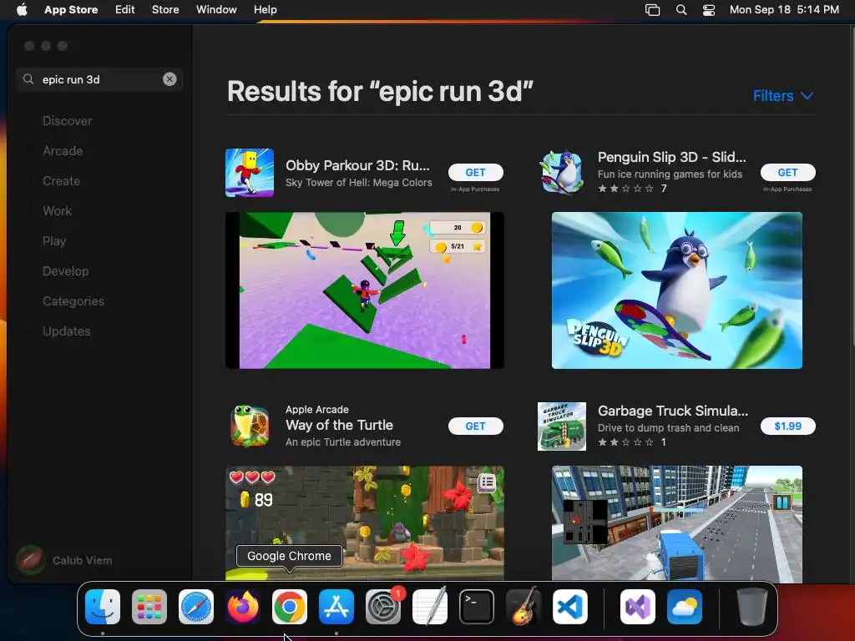Open Spotlight search in menu bar
Image resolution: width=855 pixels, height=641 pixels.
pos(681,10)
